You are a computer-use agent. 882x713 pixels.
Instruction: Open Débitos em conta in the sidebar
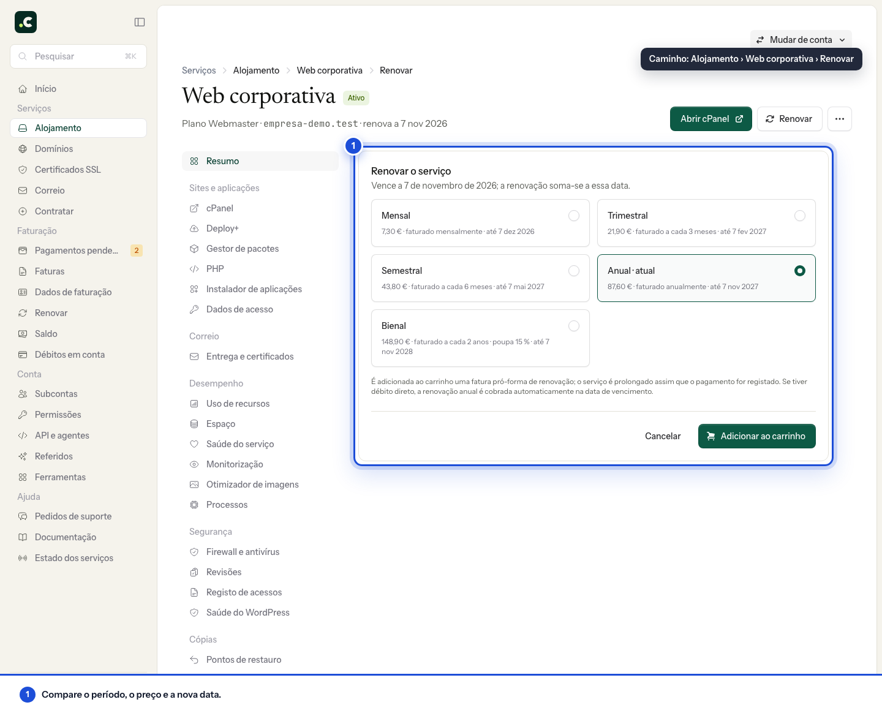(78, 355)
